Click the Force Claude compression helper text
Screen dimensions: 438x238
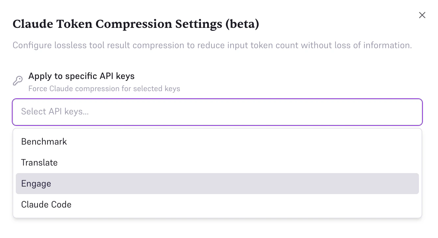pos(104,89)
